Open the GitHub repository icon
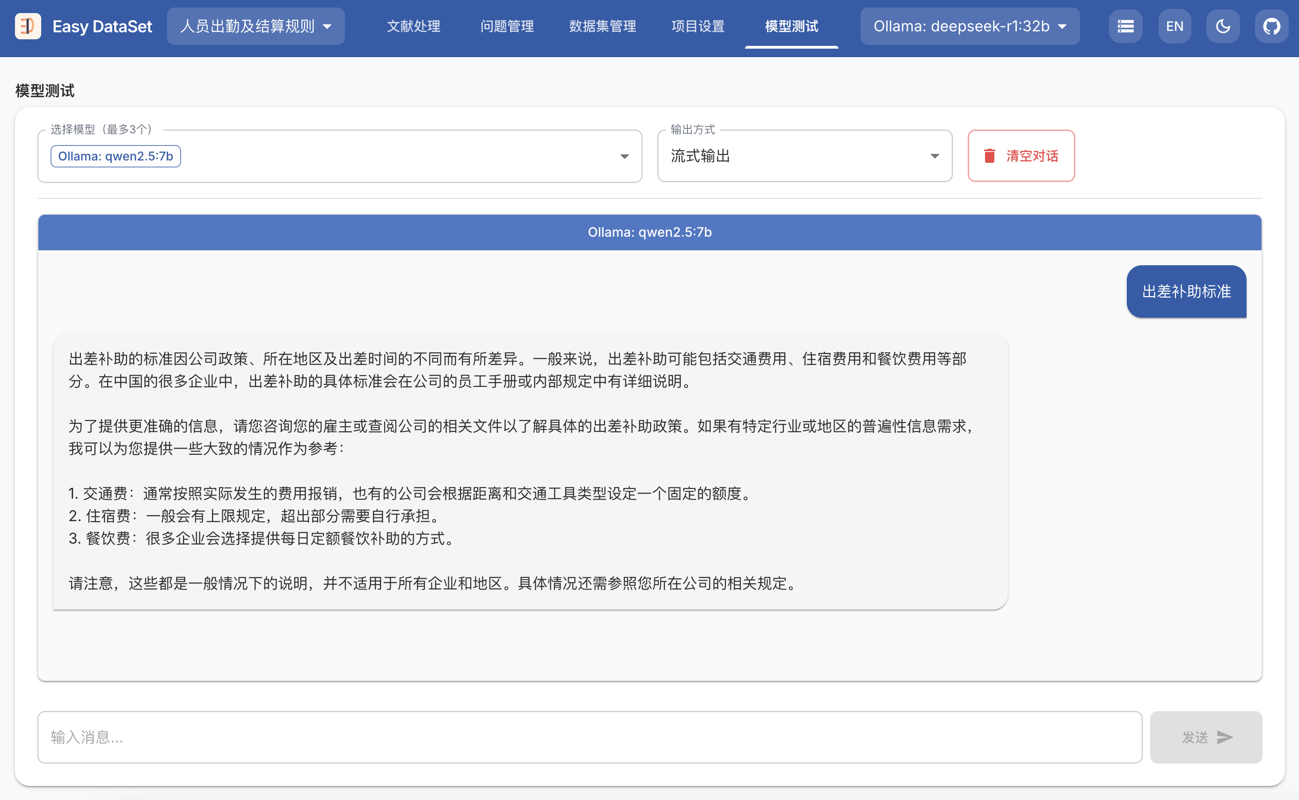Viewport: 1299px width, 800px height. coord(1271,26)
